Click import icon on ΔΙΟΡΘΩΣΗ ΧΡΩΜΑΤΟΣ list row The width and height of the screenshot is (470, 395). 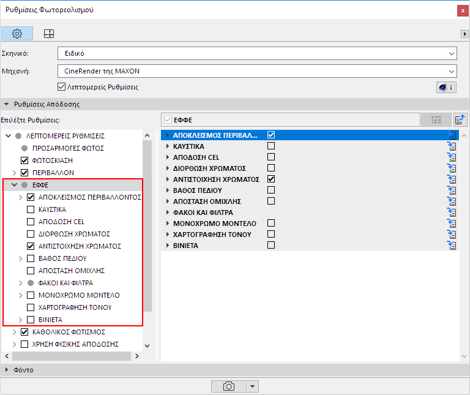point(452,168)
